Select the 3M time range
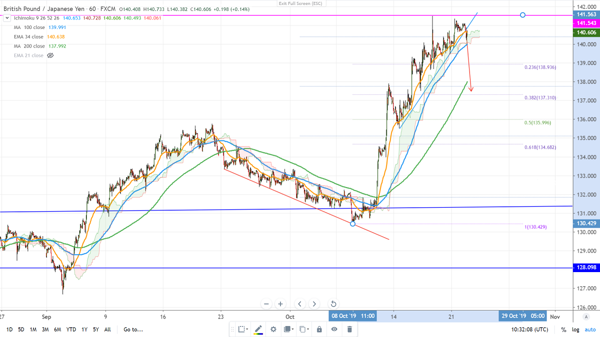 [45, 330]
